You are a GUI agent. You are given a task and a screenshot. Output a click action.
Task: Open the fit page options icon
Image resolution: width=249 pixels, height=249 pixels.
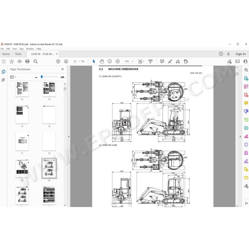coord(141,61)
